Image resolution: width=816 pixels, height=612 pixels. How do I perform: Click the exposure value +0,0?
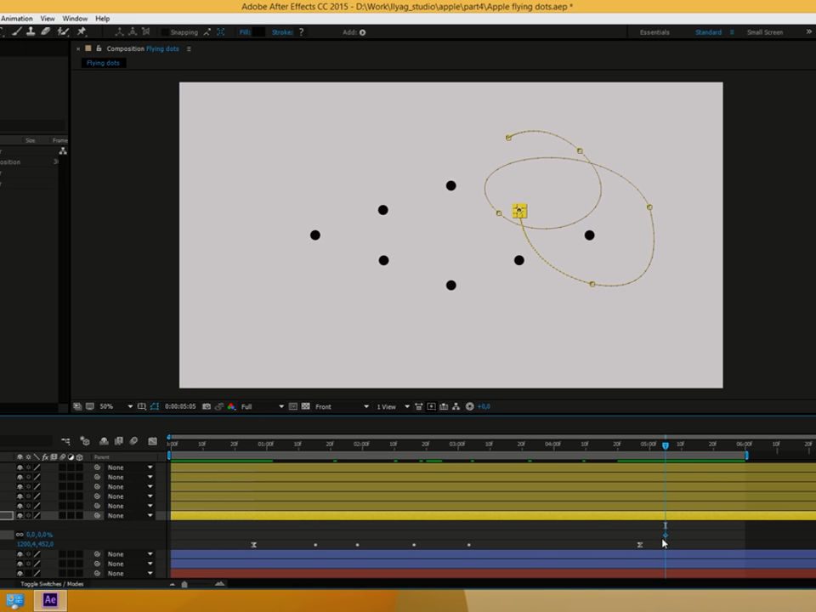484,406
